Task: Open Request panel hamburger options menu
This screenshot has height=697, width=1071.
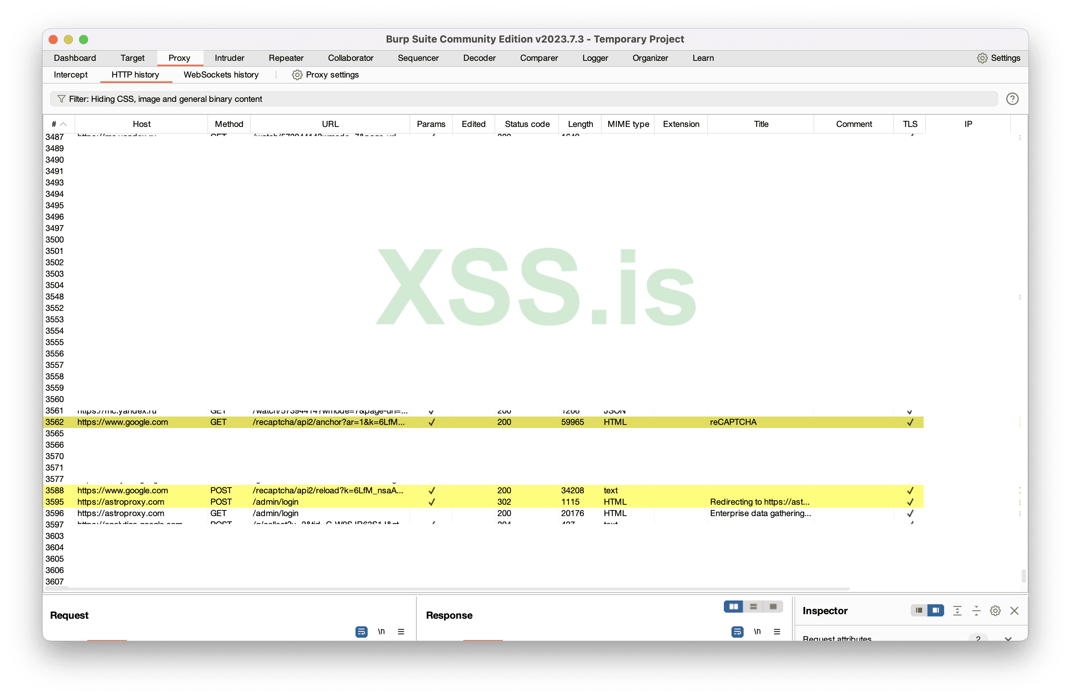Action: pos(401,631)
